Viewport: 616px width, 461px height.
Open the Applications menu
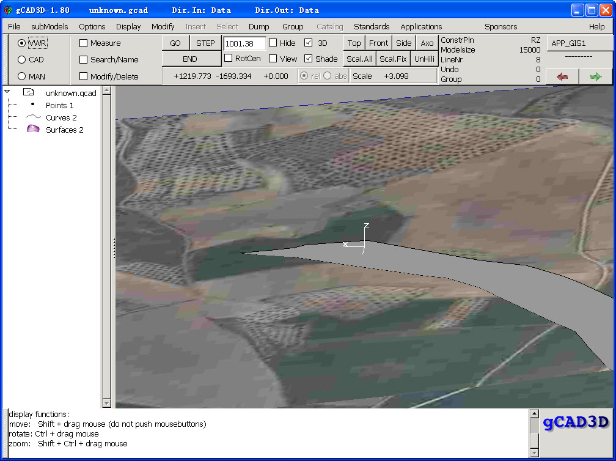click(x=421, y=27)
